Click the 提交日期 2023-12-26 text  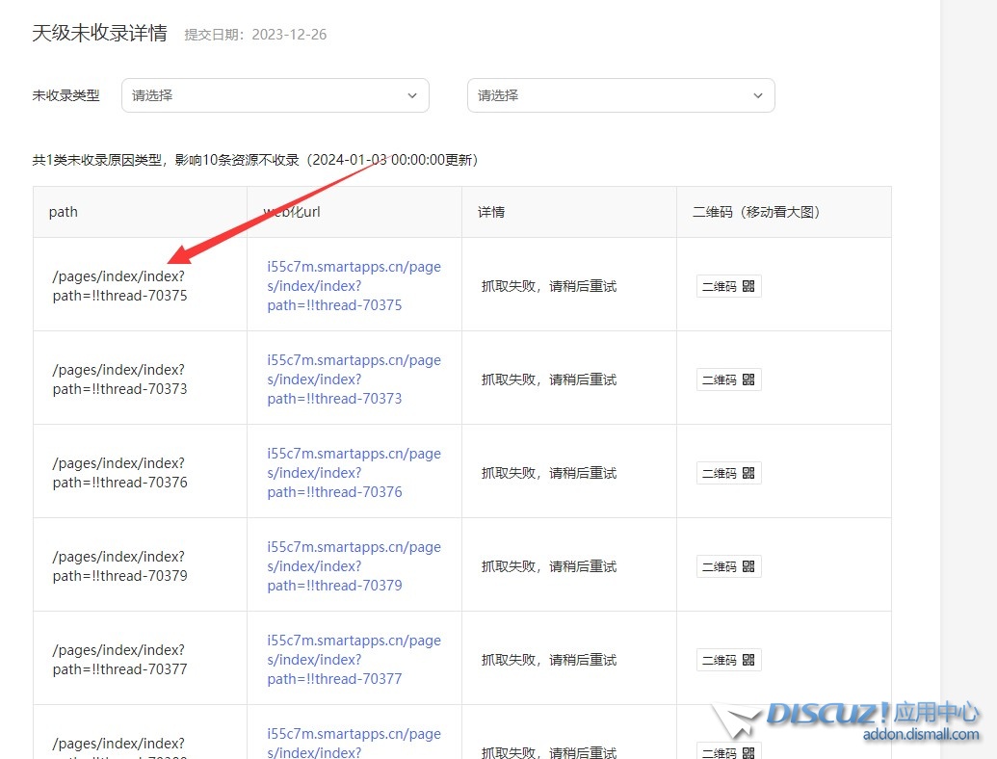click(x=255, y=35)
